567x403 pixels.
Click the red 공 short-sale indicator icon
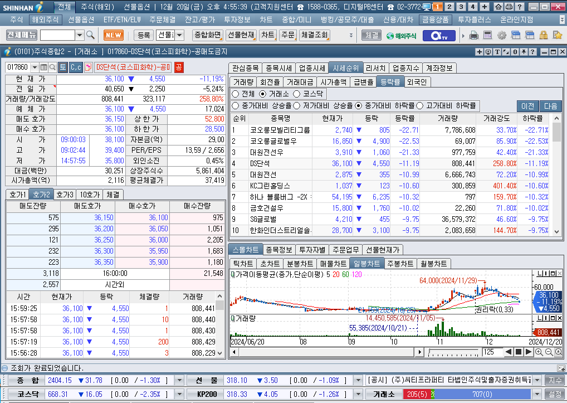tap(179, 67)
